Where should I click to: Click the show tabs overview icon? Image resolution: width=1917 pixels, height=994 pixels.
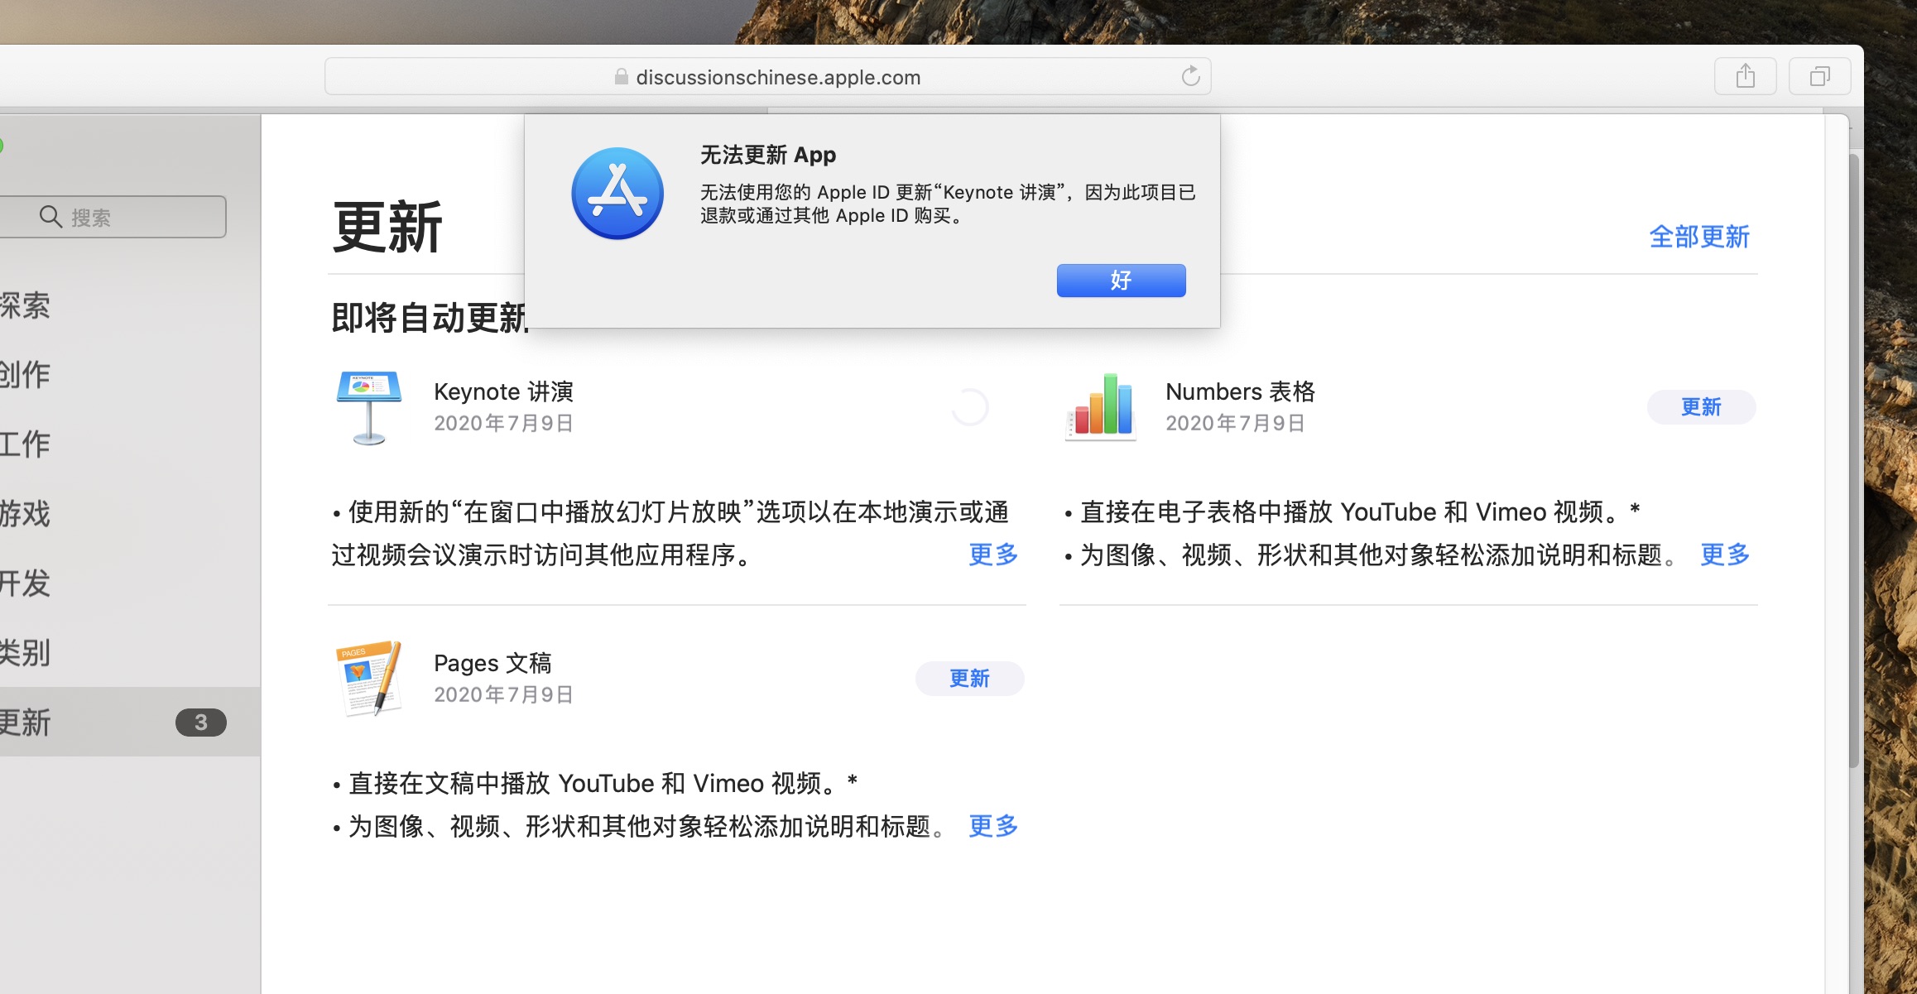pyautogui.click(x=1819, y=77)
